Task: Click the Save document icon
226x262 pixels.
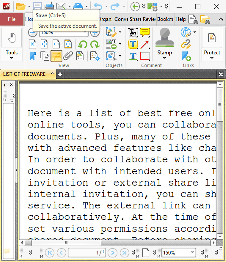Action: tap(37, 5)
